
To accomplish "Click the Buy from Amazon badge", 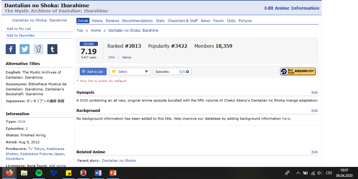I will (x=298, y=71).
